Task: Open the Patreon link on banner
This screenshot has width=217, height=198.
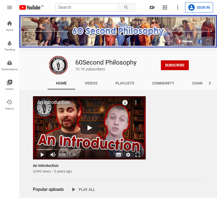Action: coord(185,41)
